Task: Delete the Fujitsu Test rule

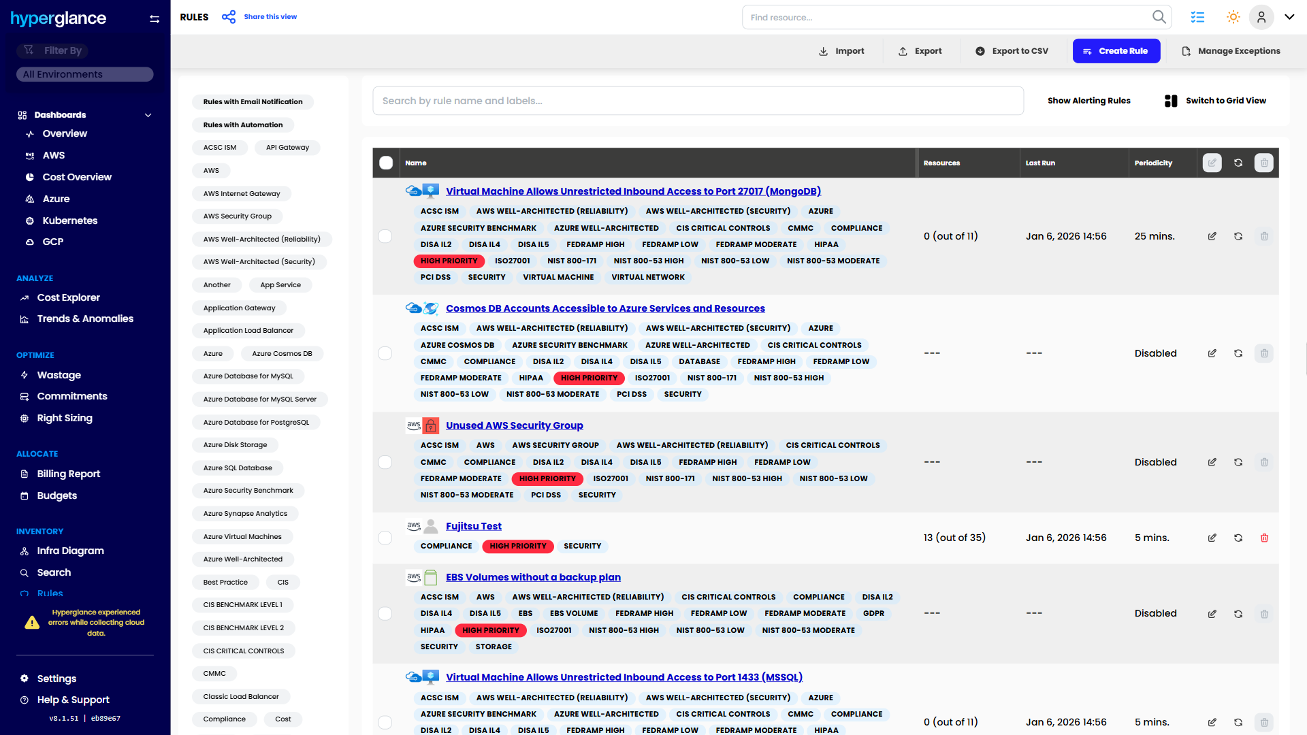Action: 1264,538
